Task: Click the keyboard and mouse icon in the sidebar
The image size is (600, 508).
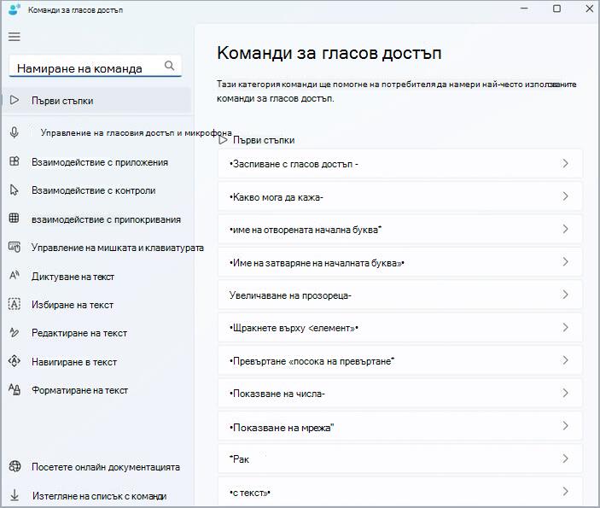Action: [15, 248]
